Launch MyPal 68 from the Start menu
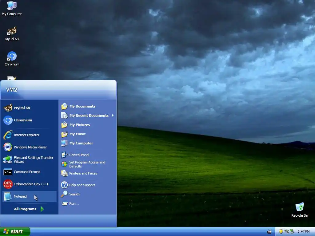The width and height of the screenshot is (315, 236). (x=29, y=108)
